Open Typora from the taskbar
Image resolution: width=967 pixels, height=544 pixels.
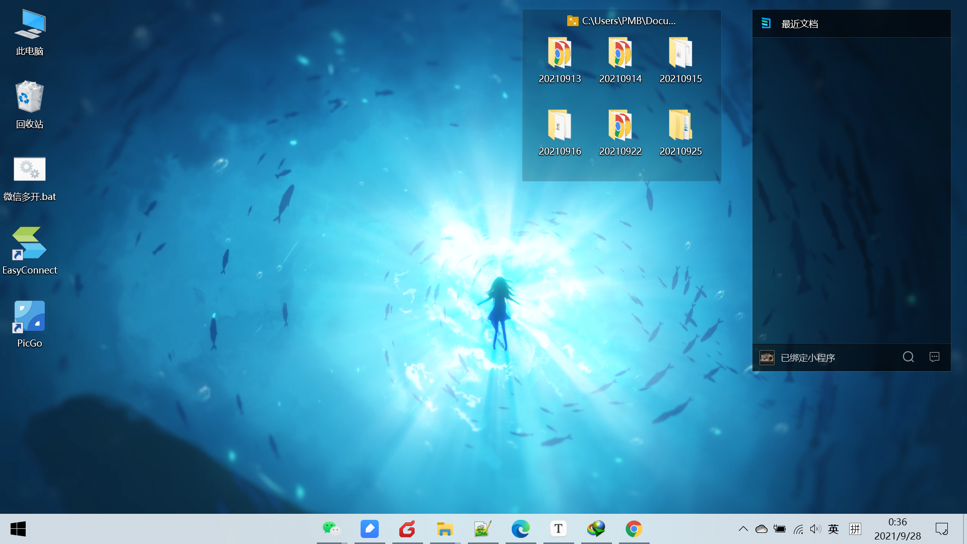pyautogui.click(x=559, y=529)
